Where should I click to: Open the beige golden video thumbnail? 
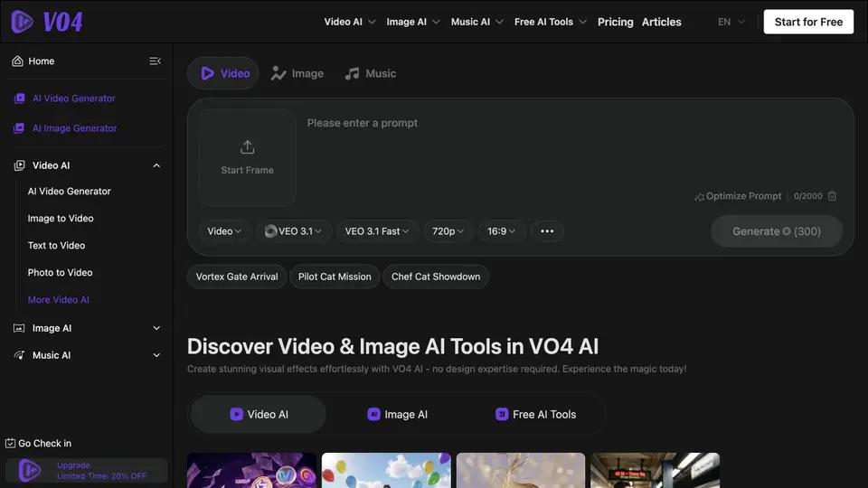point(521,470)
